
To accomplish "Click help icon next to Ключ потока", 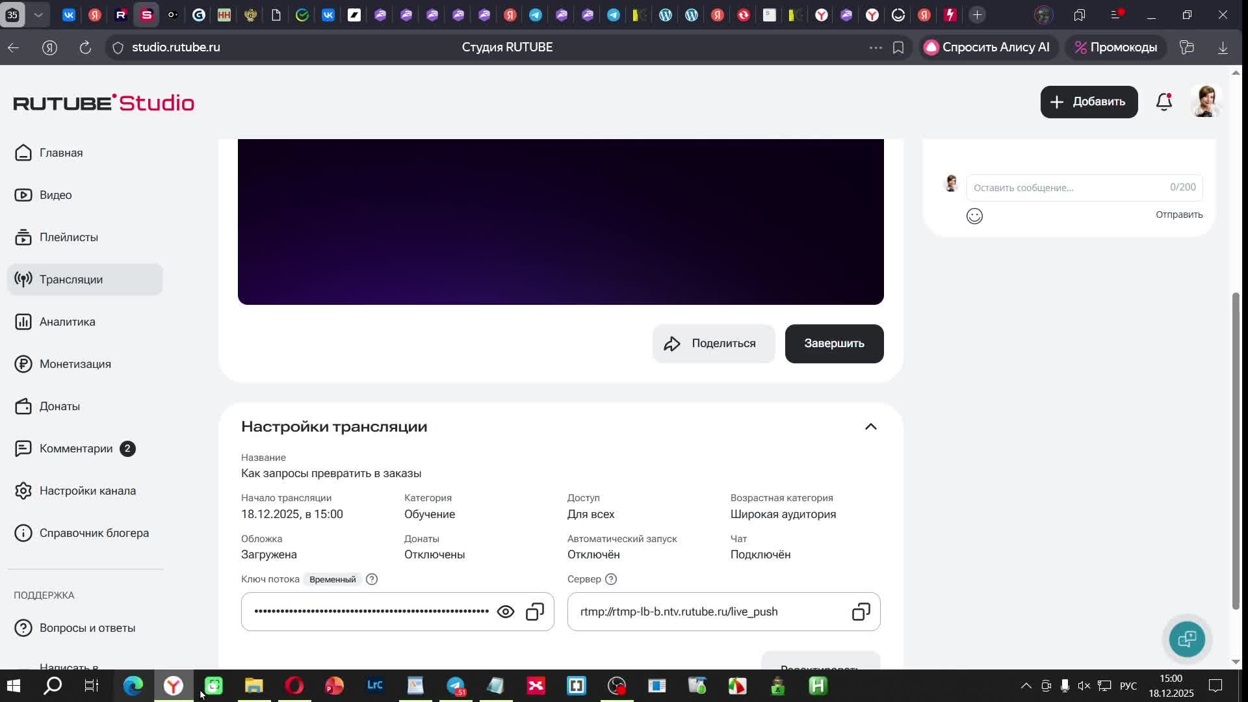I will tap(372, 579).
